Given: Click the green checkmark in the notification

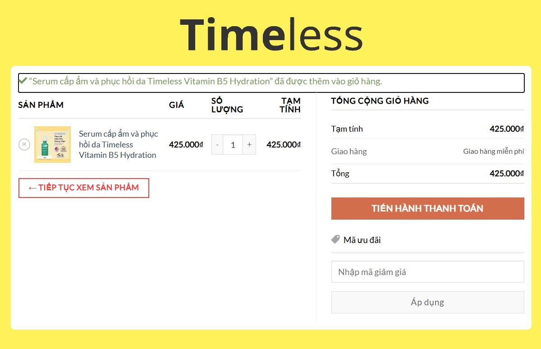Looking at the screenshot, I should point(23,81).
